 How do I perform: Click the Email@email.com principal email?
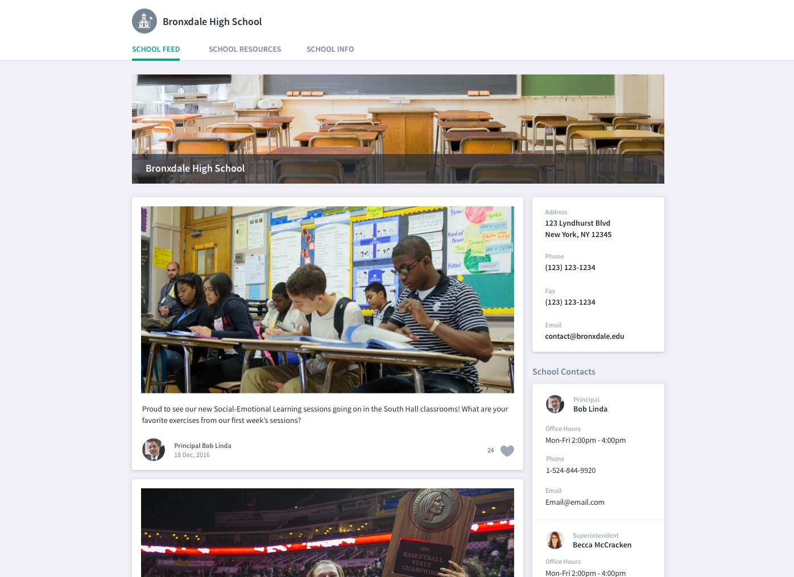(574, 503)
